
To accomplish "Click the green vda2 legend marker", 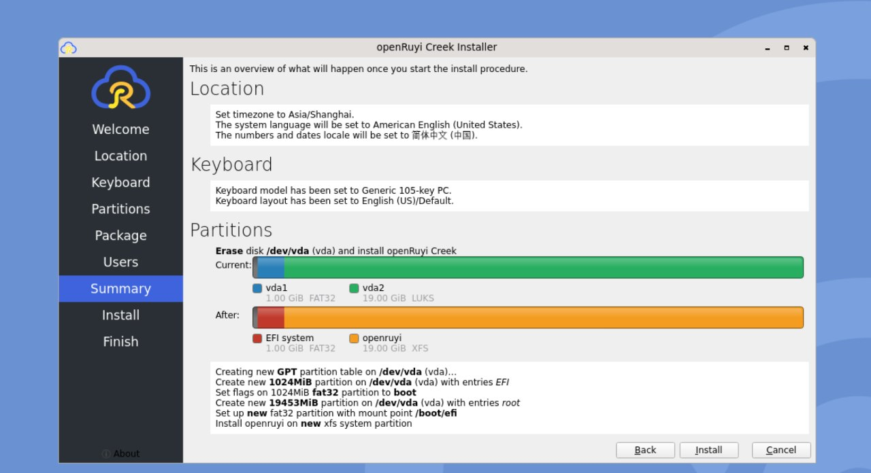I will pos(355,288).
